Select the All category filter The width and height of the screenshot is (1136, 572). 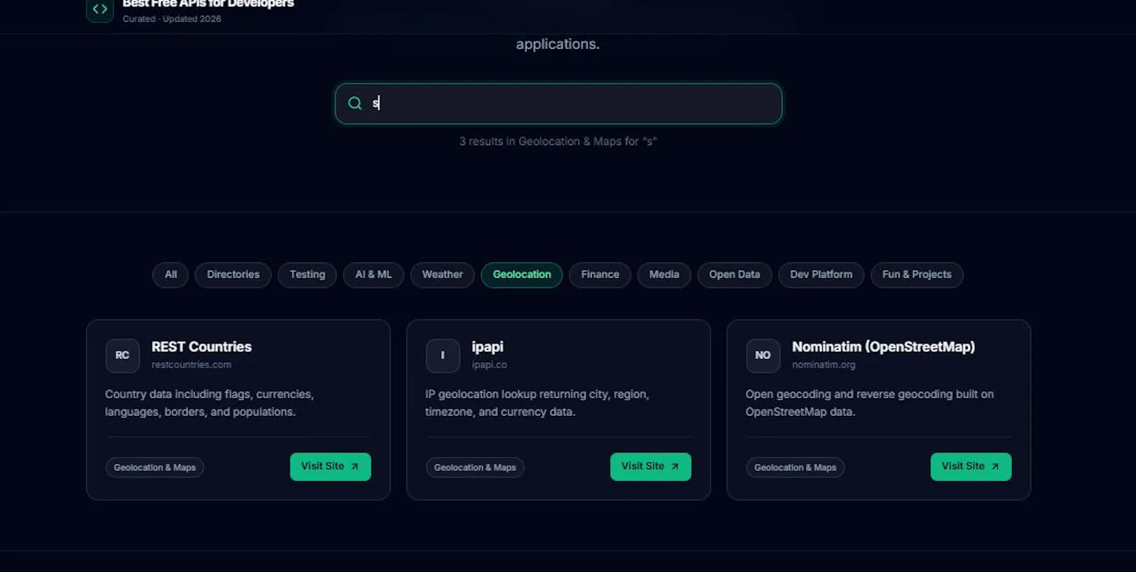[170, 275]
